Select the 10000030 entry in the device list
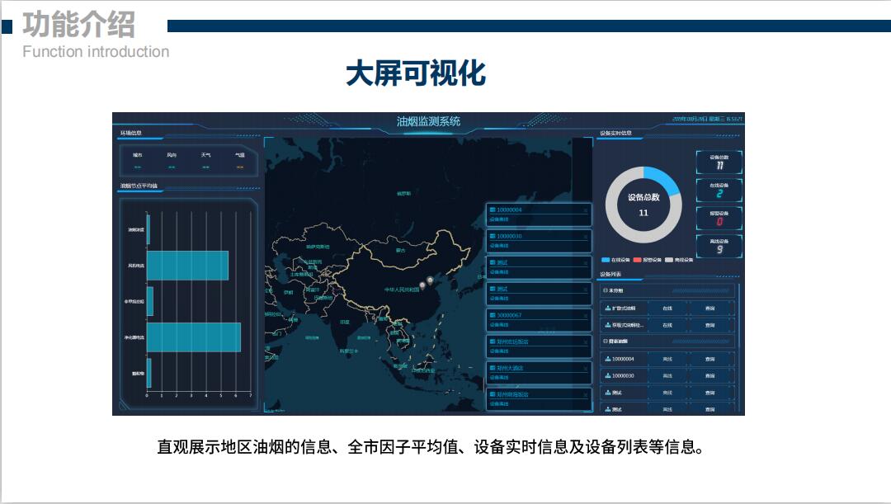The image size is (891, 504). (623, 375)
